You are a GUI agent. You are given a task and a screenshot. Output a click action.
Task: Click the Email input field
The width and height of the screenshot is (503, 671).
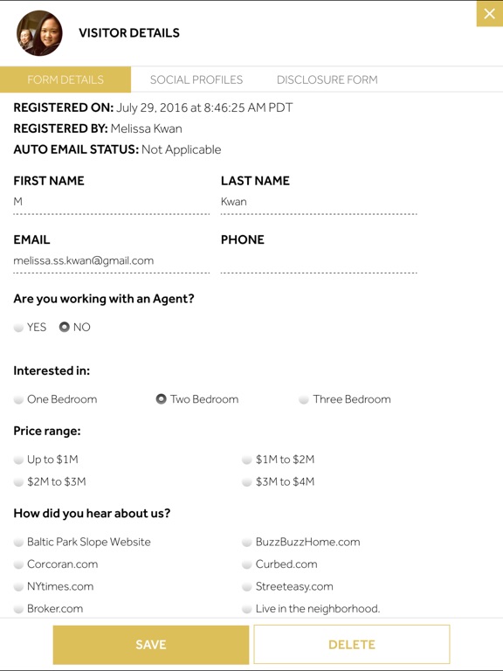point(111,261)
